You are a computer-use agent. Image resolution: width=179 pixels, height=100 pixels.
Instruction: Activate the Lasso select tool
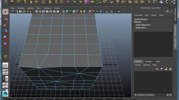(x=5, y=18)
